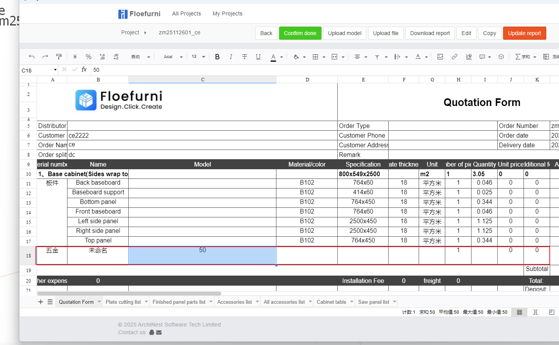The image size is (559, 345).
Task: Toggle italic text style
Action: pos(231,57)
